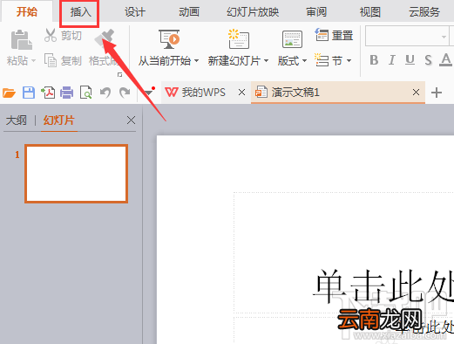Screen dimensions: 454x344
Task: Select the Format Painter brush icon
Action: point(105,38)
